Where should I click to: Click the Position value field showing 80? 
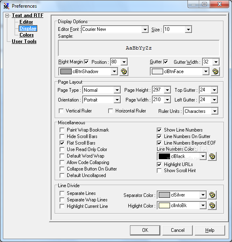click(116, 62)
